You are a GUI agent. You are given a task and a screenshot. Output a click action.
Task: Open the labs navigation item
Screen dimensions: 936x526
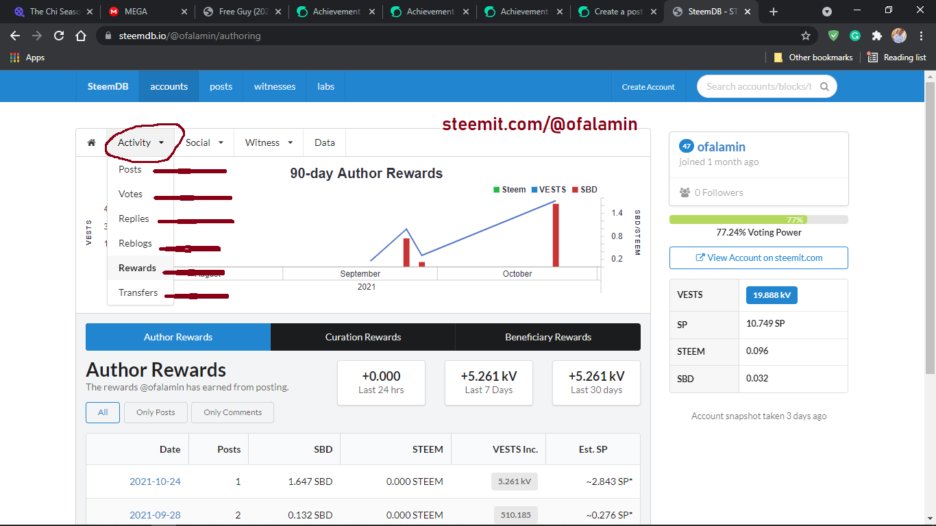326,86
